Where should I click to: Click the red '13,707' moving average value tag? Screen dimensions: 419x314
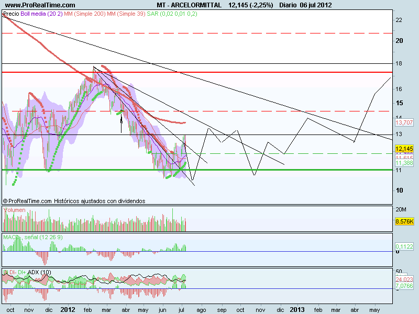click(x=404, y=122)
